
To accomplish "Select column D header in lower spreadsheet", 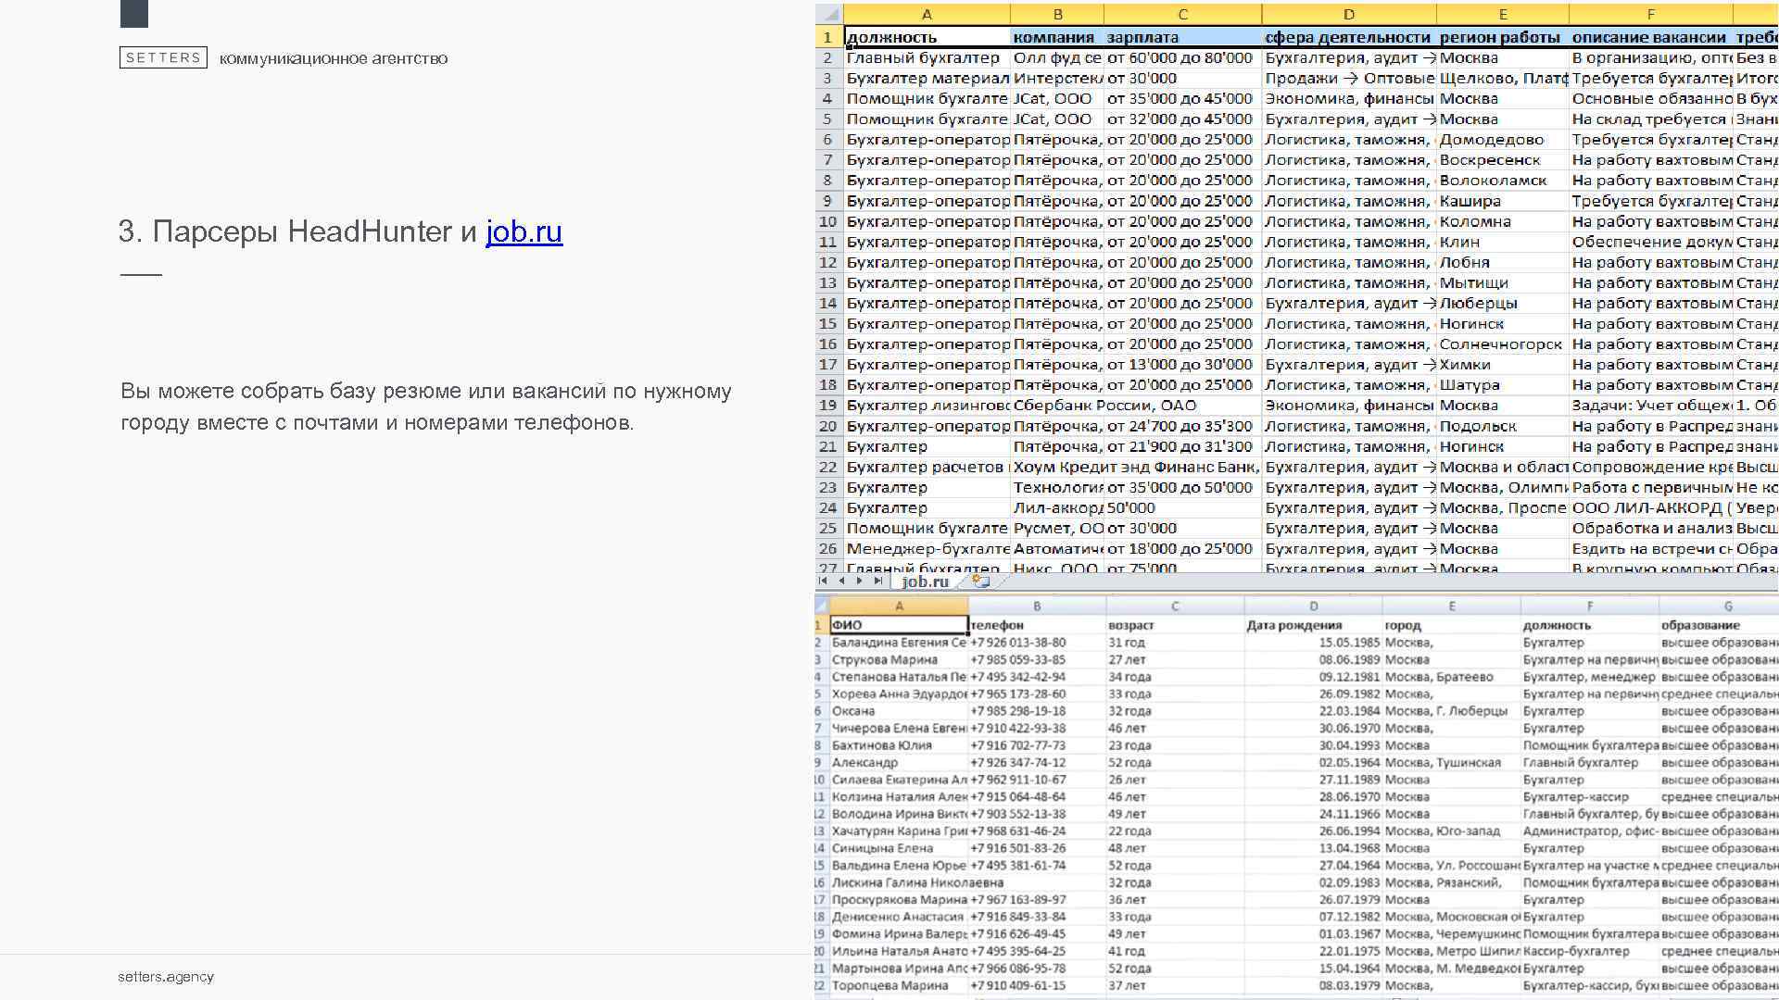I will [1313, 606].
